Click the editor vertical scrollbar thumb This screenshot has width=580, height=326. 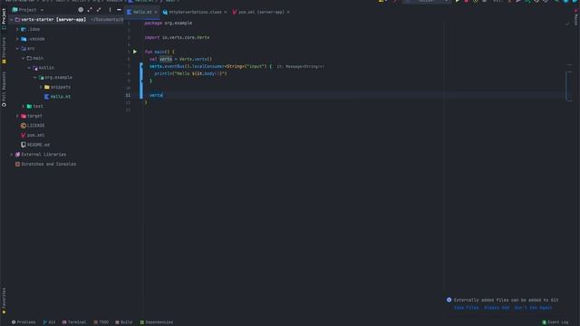pyautogui.click(x=568, y=86)
